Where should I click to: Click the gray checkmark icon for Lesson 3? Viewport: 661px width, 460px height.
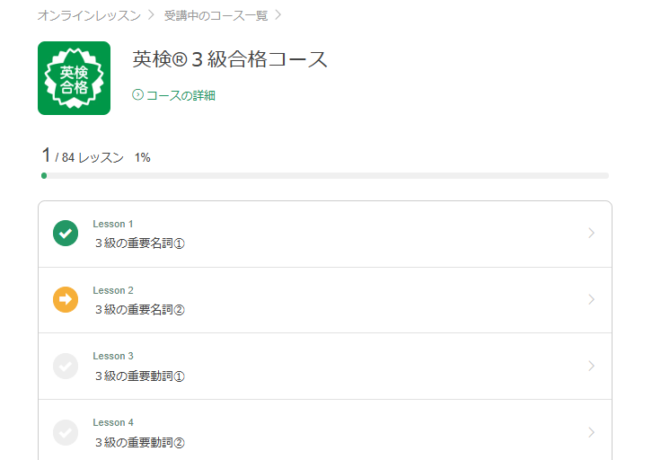tap(66, 367)
